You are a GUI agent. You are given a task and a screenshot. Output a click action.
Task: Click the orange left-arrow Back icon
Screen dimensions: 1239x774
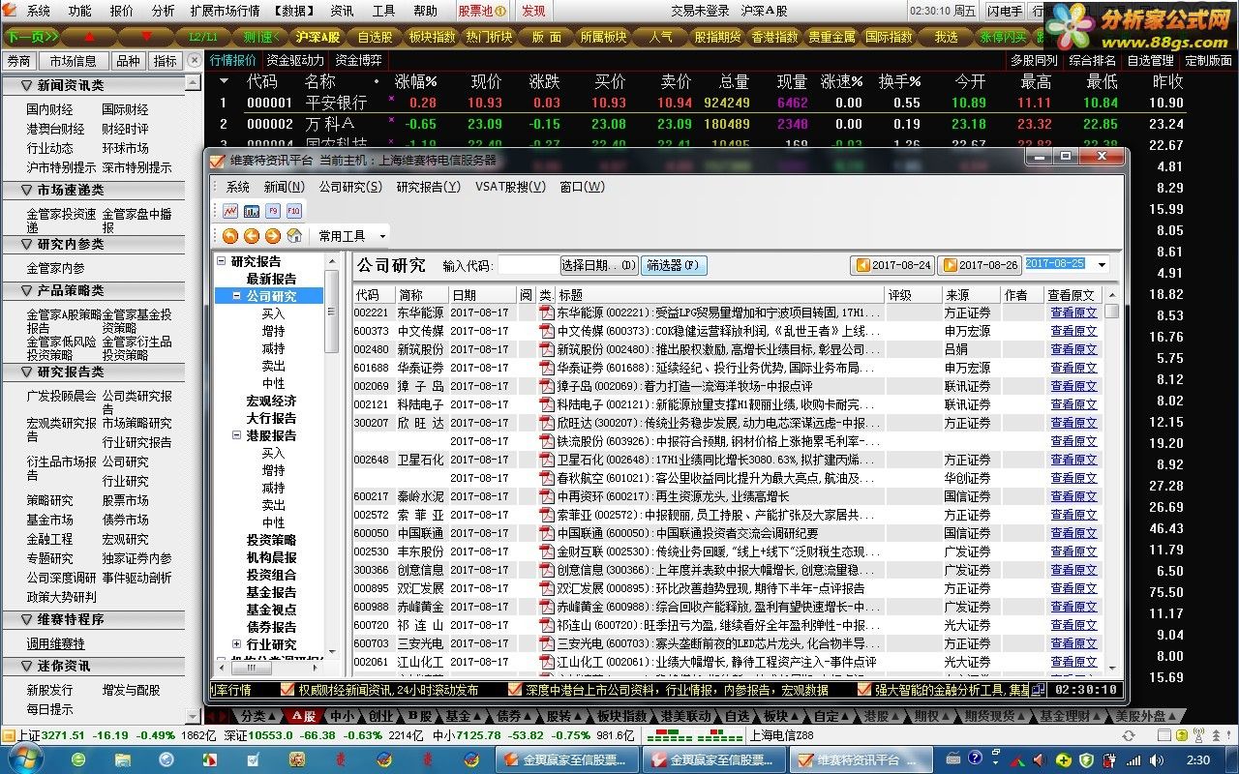[x=252, y=236]
